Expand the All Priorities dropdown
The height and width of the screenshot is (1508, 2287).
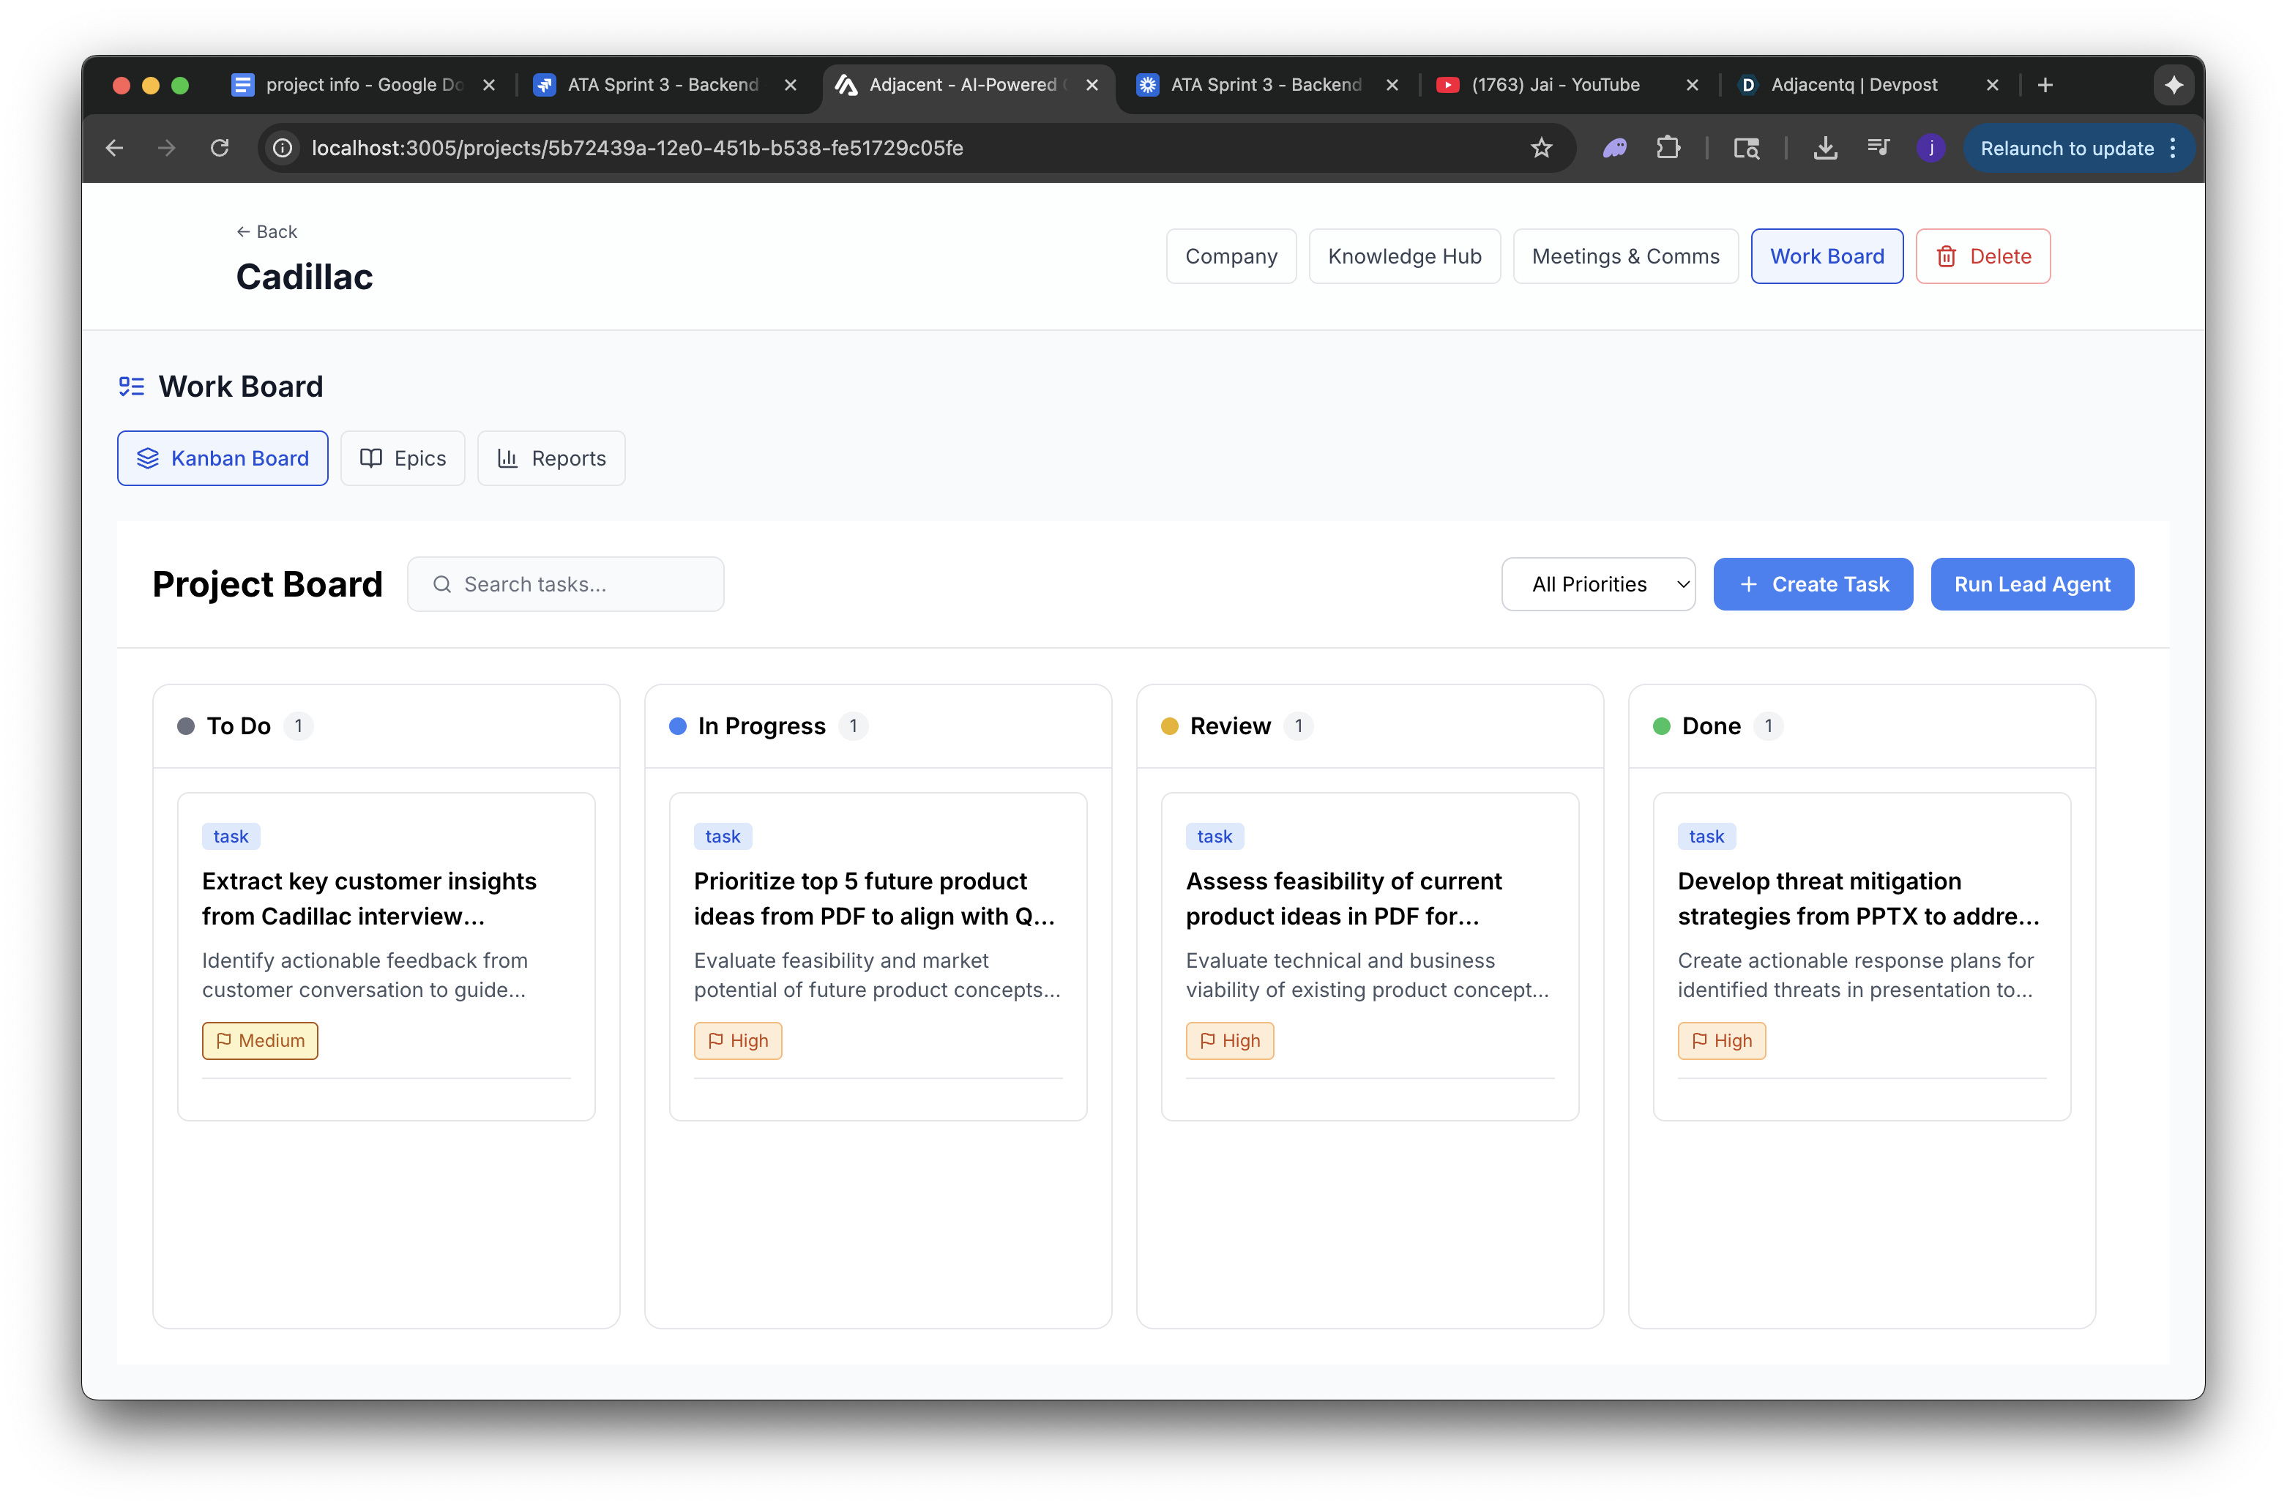tap(1597, 583)
